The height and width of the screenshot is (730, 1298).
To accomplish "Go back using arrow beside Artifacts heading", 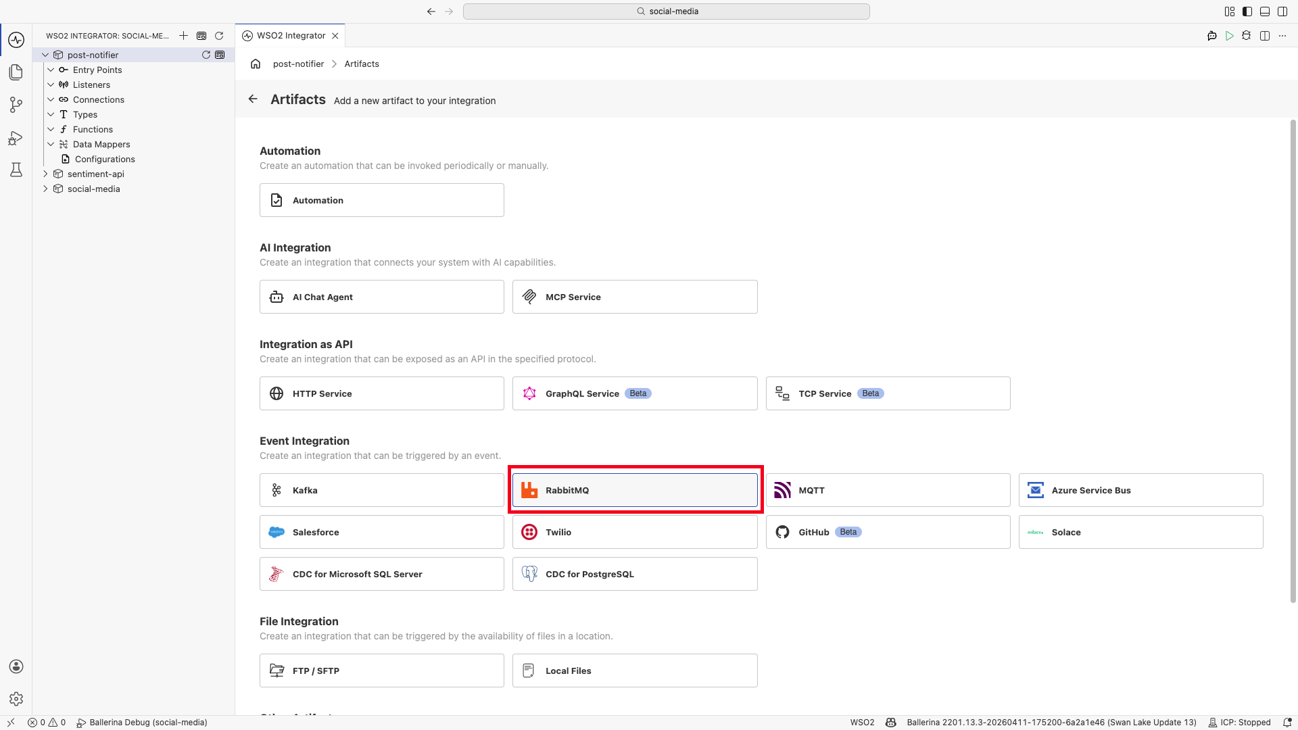I will pyautogui.click(x=253, y=99).
